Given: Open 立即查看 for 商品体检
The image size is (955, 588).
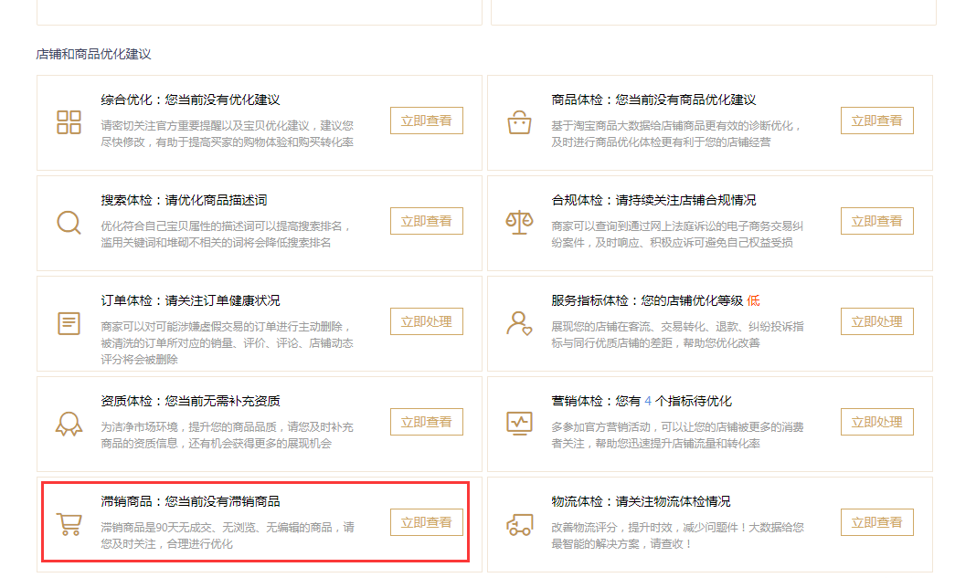Looking at the screenshot, I should (877, 121).
